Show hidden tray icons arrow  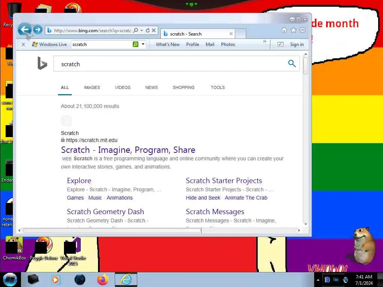coord(318,280)
